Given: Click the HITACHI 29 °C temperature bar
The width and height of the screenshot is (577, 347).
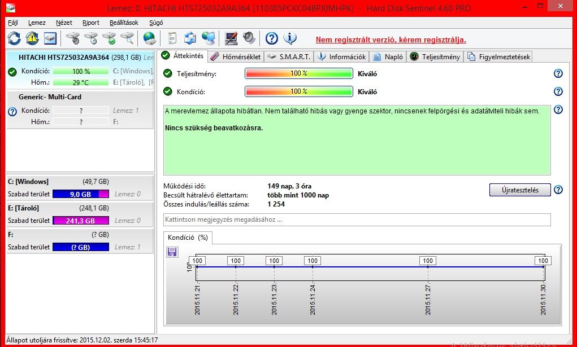Looking at the screenshot, I should 81,82.
